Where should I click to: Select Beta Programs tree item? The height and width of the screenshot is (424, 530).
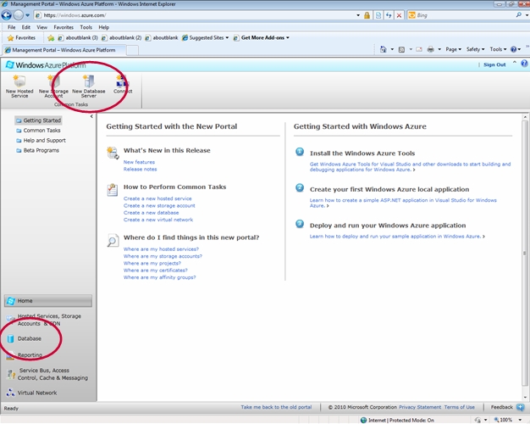tap(37, 150)
